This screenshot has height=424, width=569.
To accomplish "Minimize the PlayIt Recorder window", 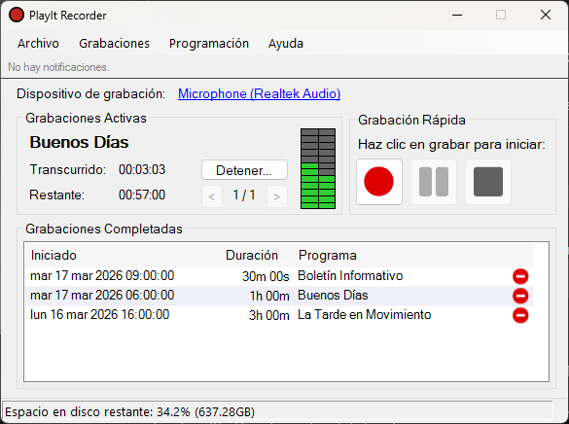I will coord(457,16).
